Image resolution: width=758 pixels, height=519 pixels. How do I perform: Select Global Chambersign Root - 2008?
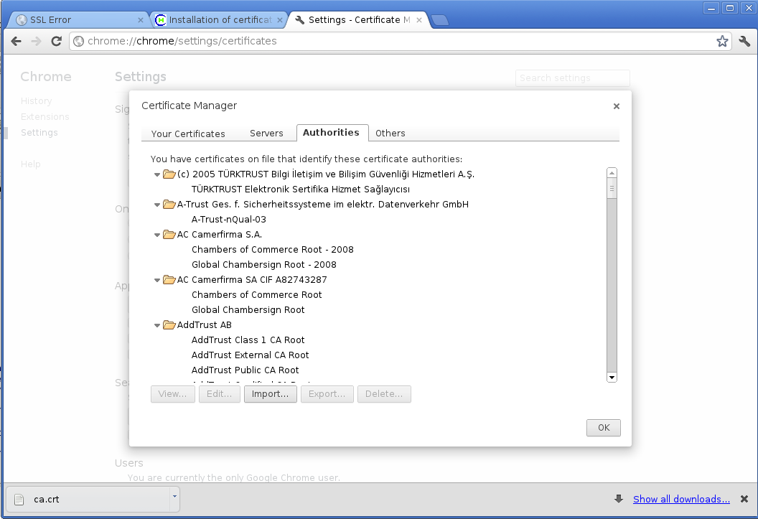click(x=264, y=264)
